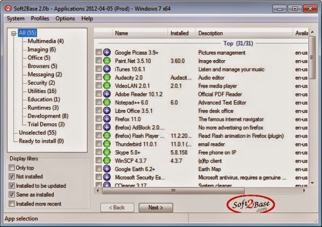Click the horizontal scrollbar thumb
This screenshot has height=227, width=322.
click(173, 191)
